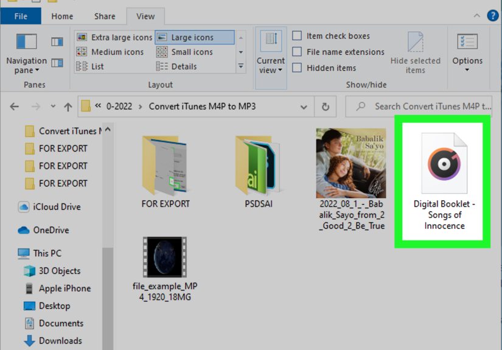Open Documents in sidebar

(x=54, y=323)
